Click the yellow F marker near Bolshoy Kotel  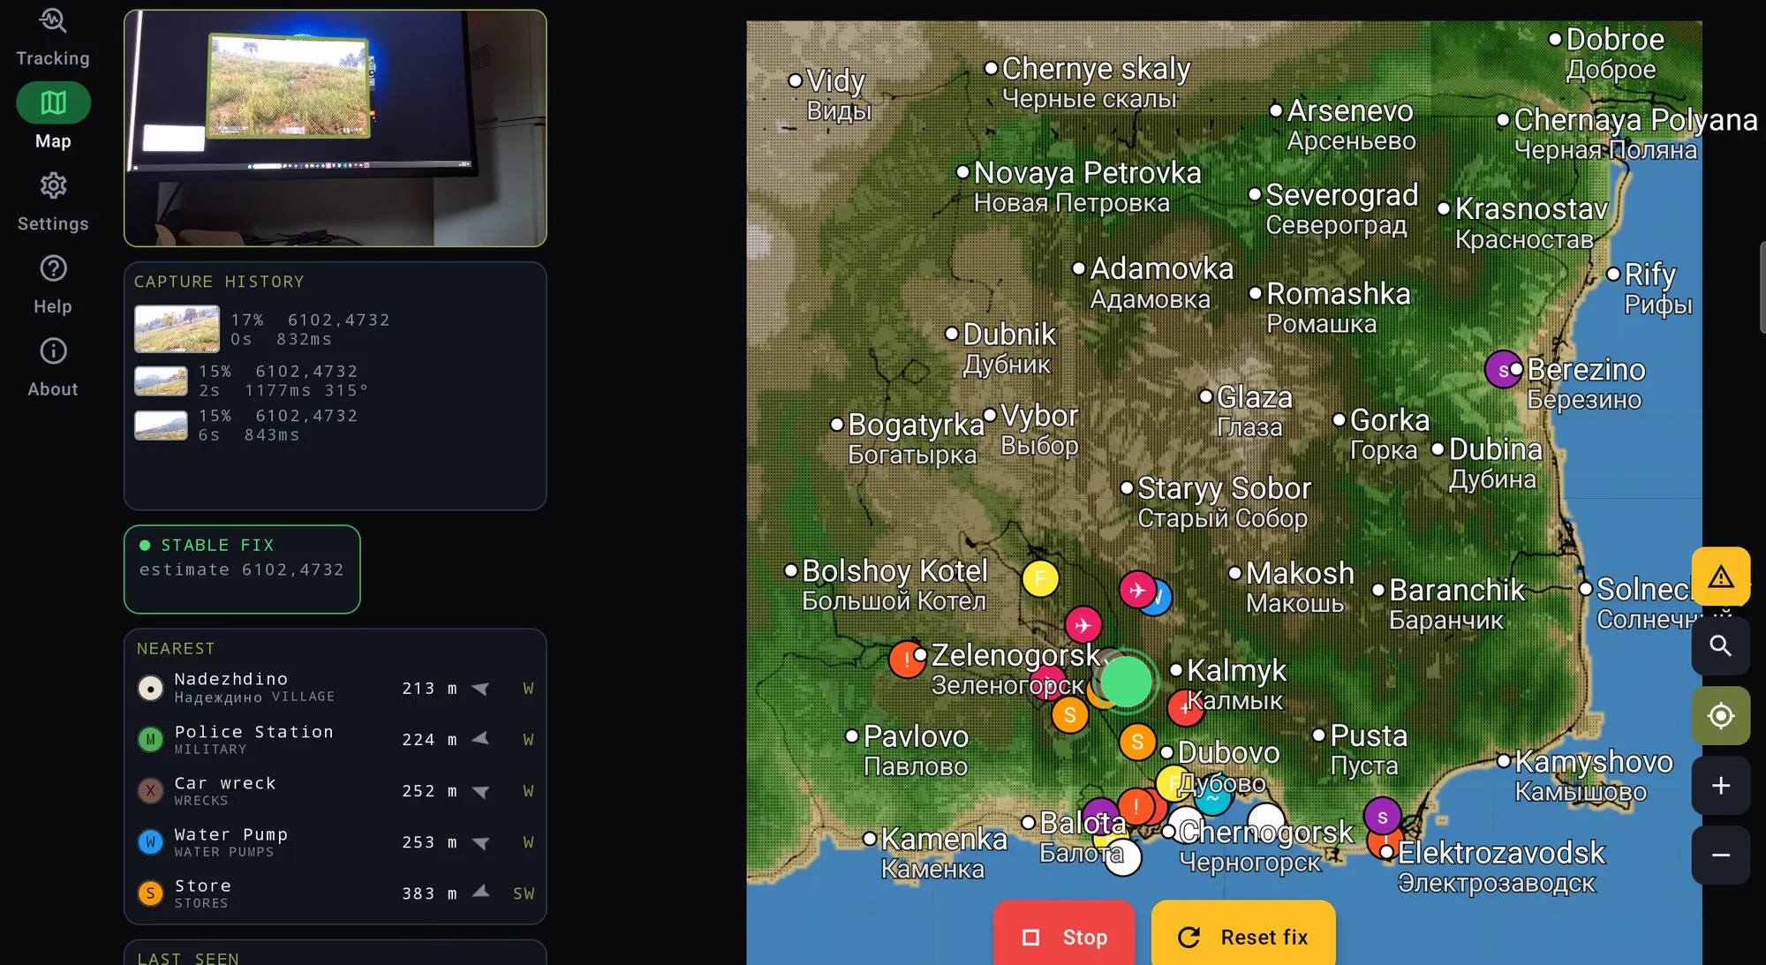pyautogui.click(x=1040, y=579)
